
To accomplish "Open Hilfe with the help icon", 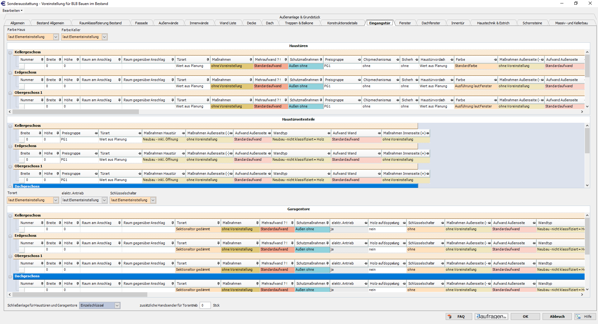I will pos(585,317).
